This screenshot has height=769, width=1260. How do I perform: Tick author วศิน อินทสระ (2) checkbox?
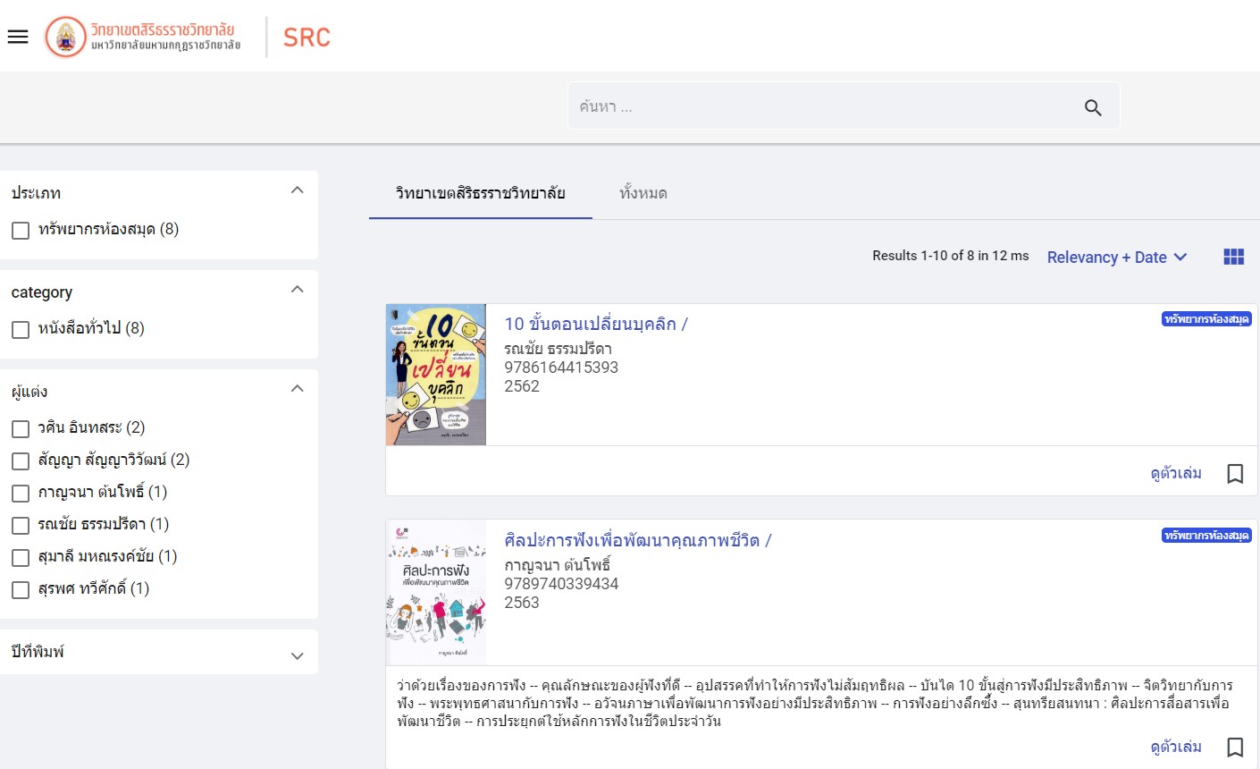[x=21, y=429]
